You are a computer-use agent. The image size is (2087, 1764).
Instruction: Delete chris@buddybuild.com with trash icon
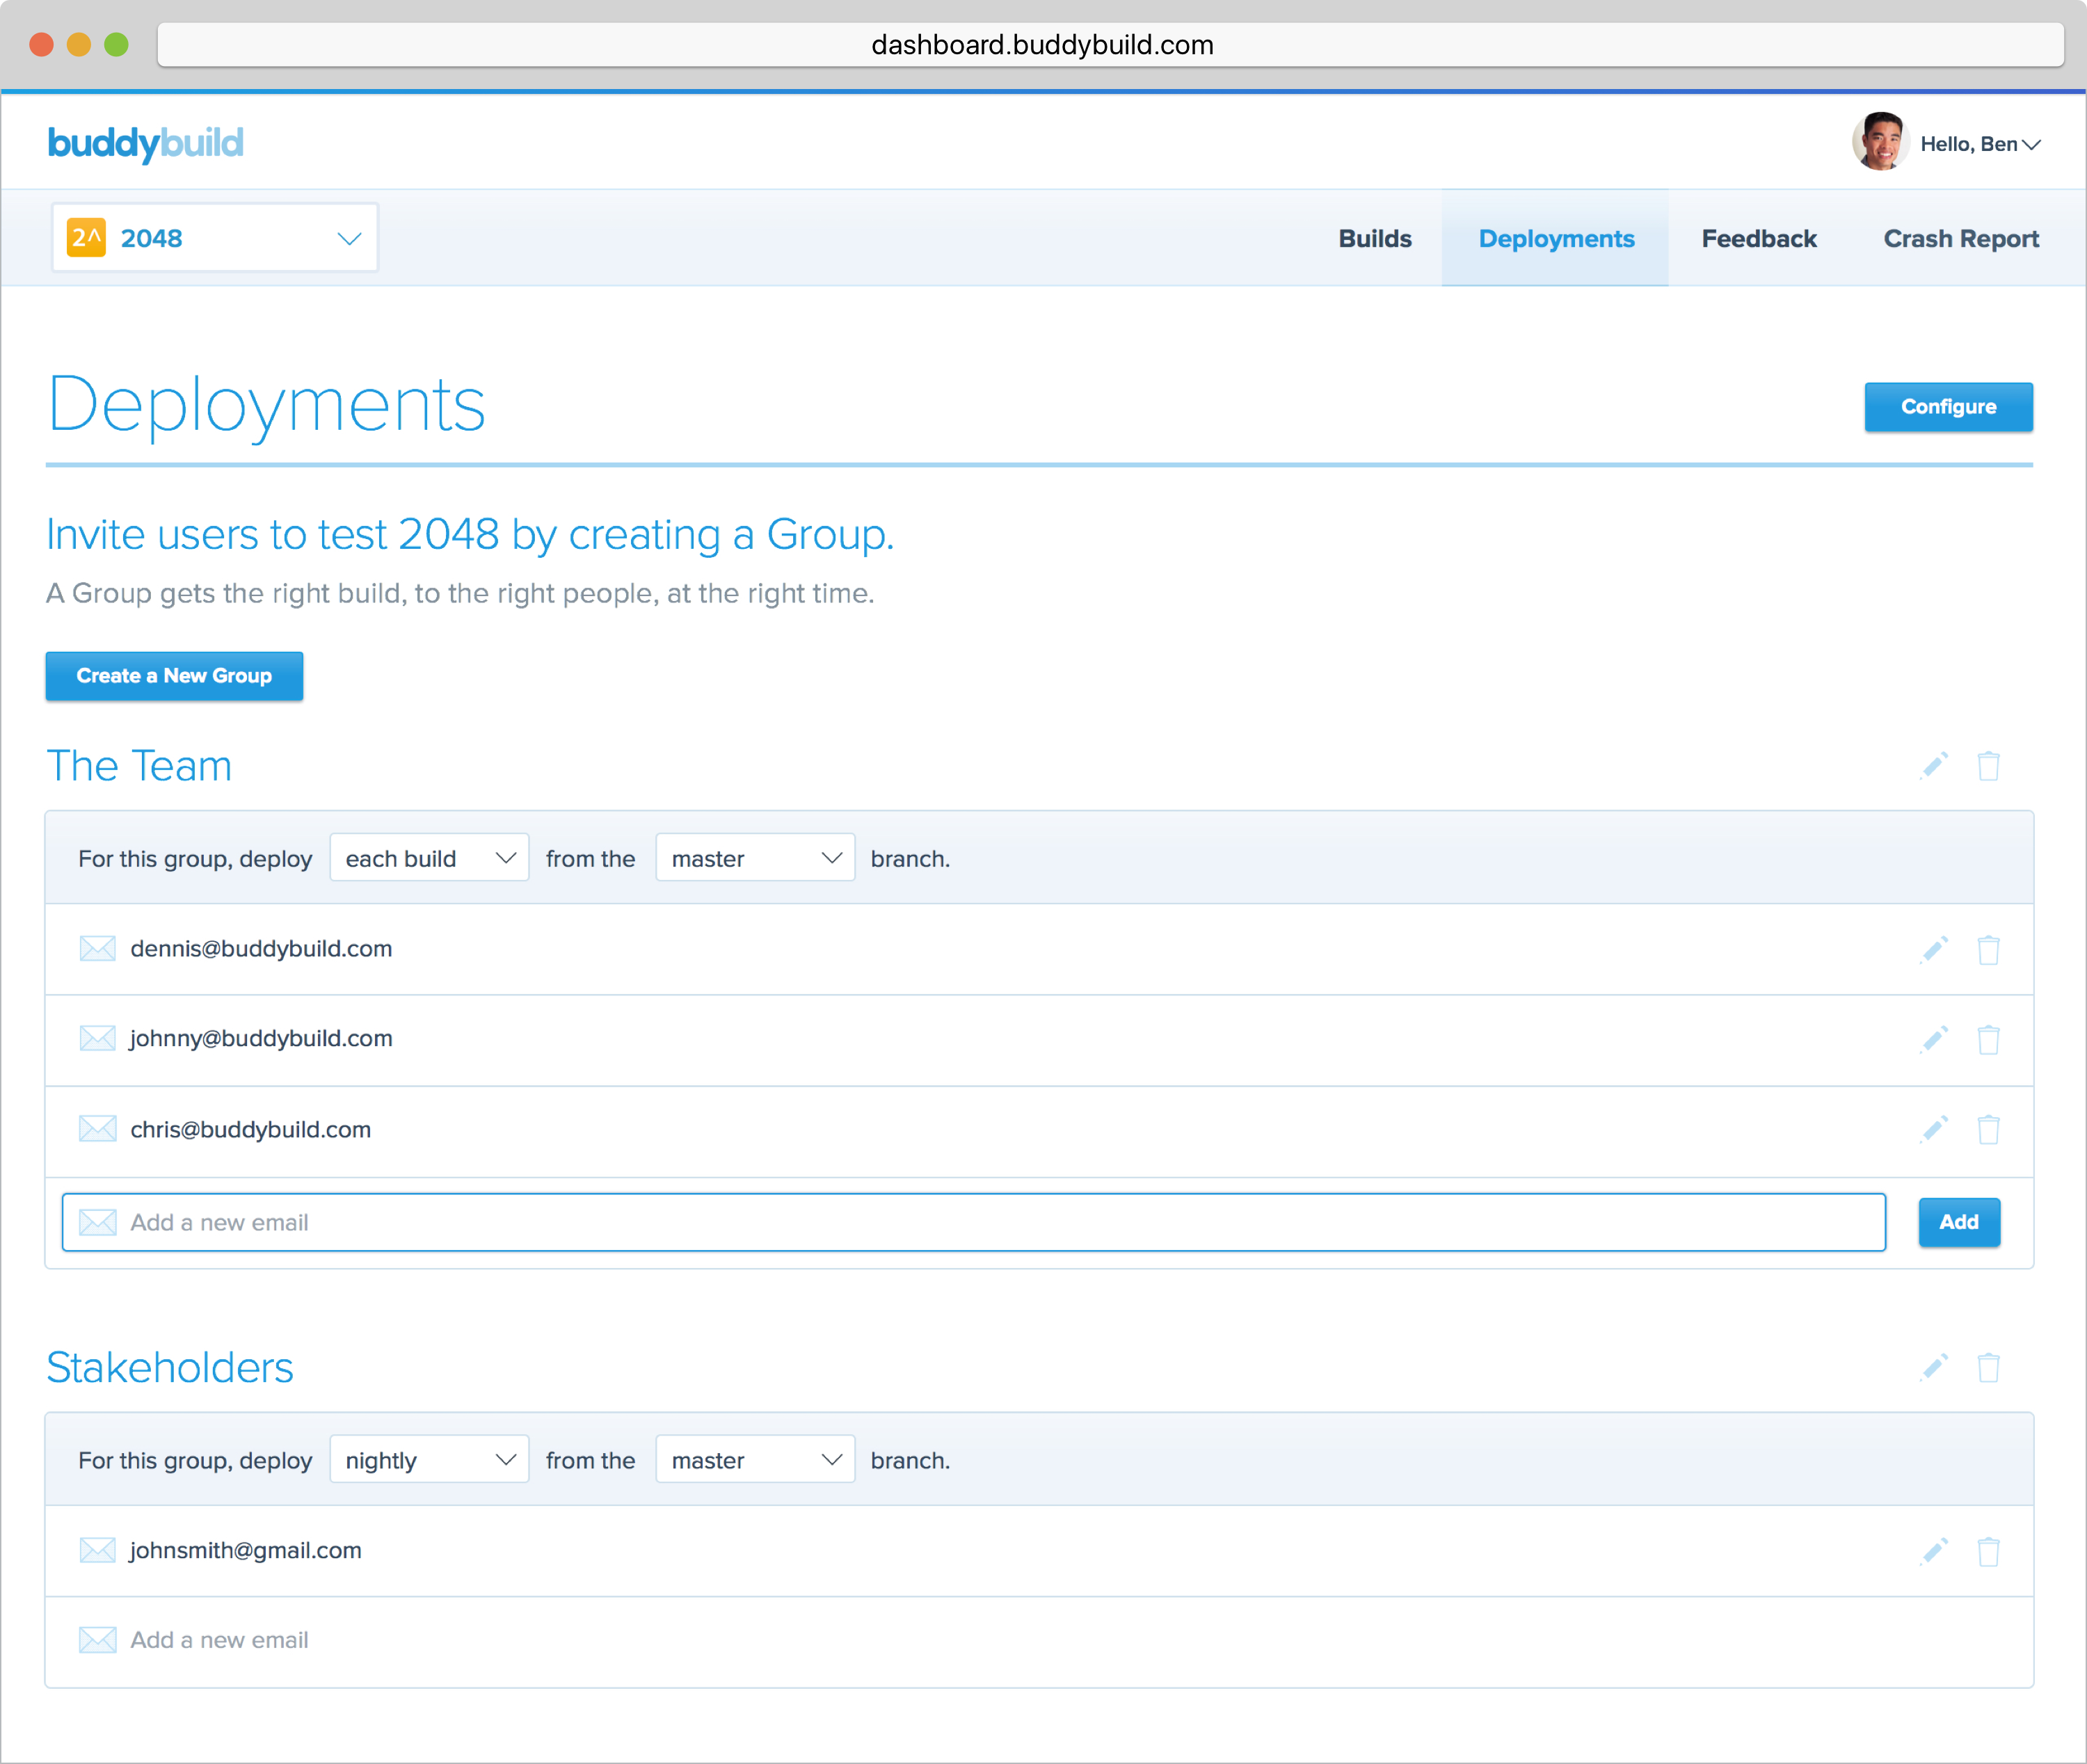click(1988, 1129)
